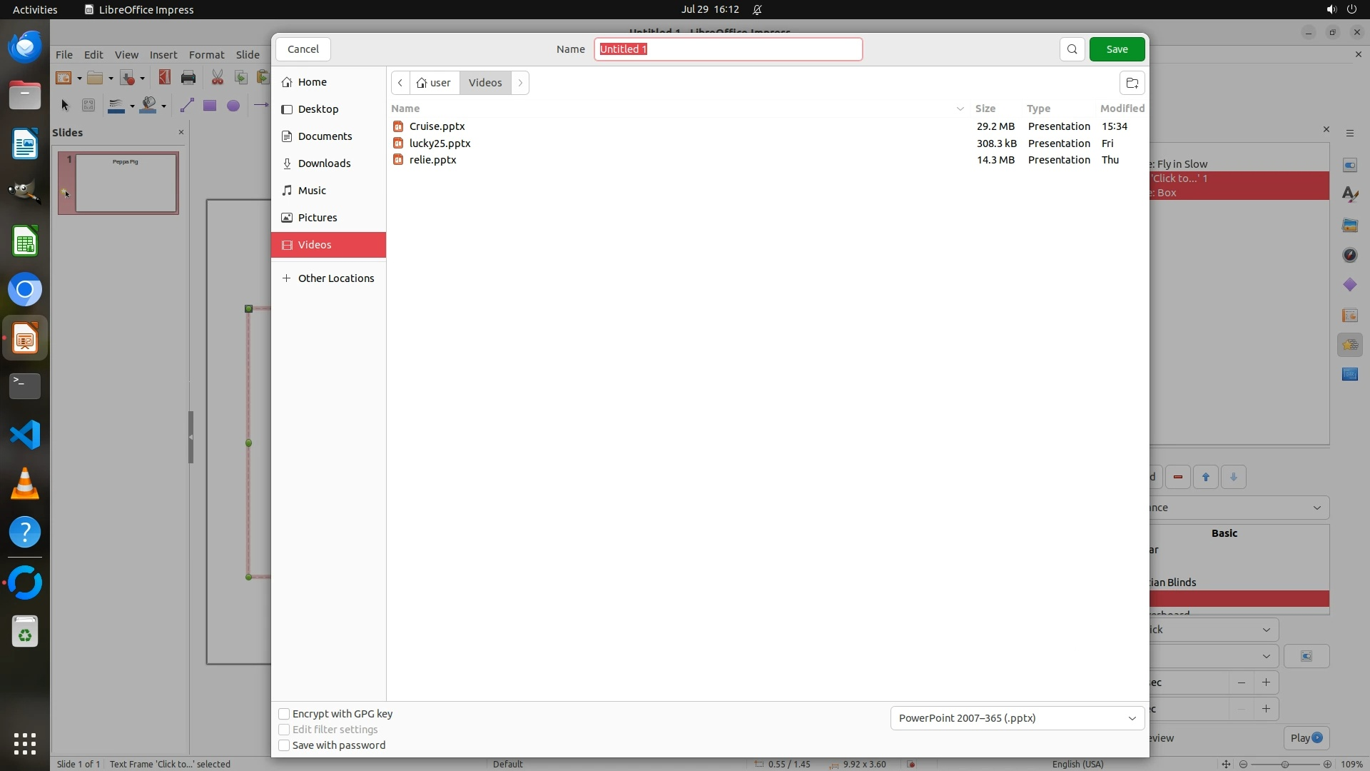Viewport: 1370px width, 771px height.
Task: Click the zoom slider in status bar
Action: pos(1284,764)
